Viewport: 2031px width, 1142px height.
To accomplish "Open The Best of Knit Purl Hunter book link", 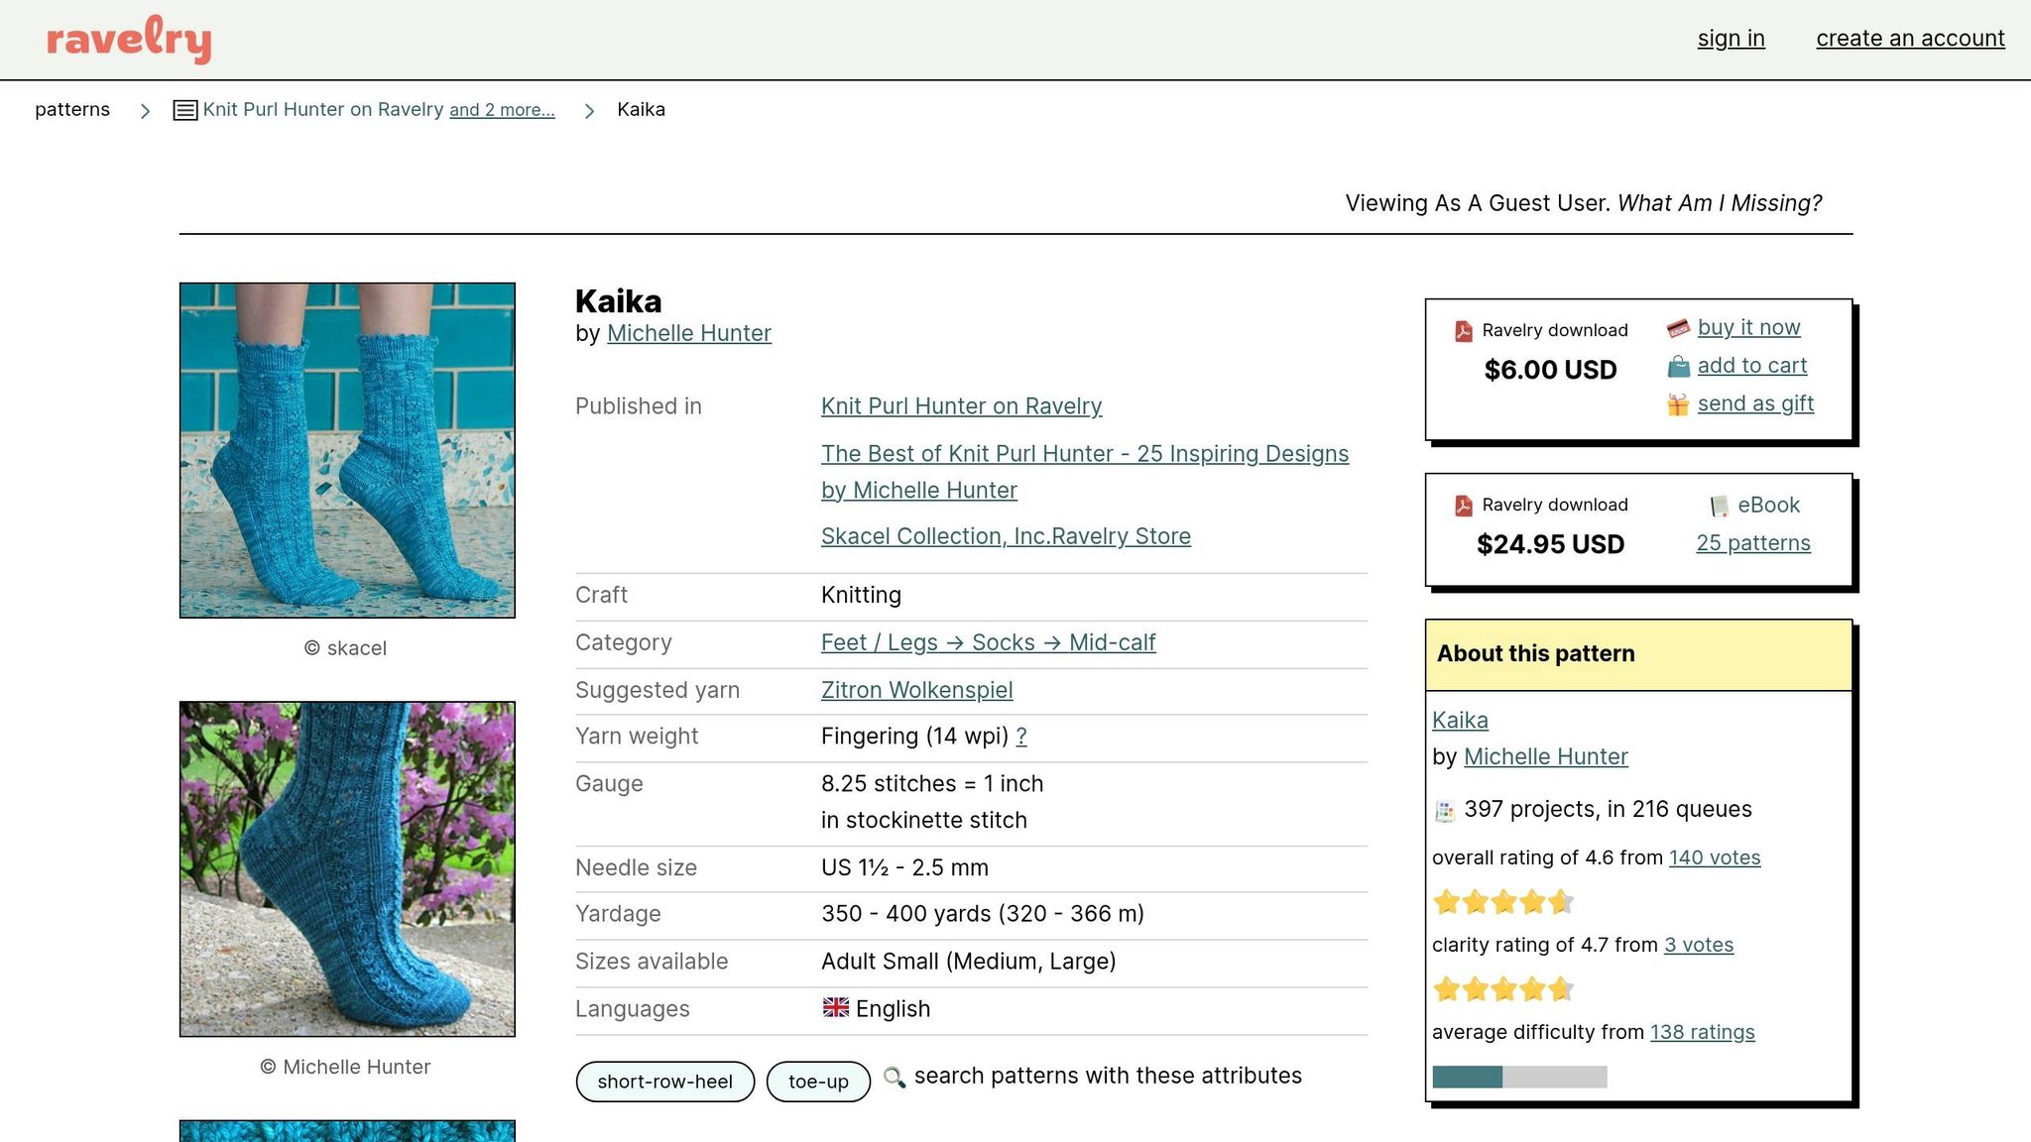I will point(1085,472).
